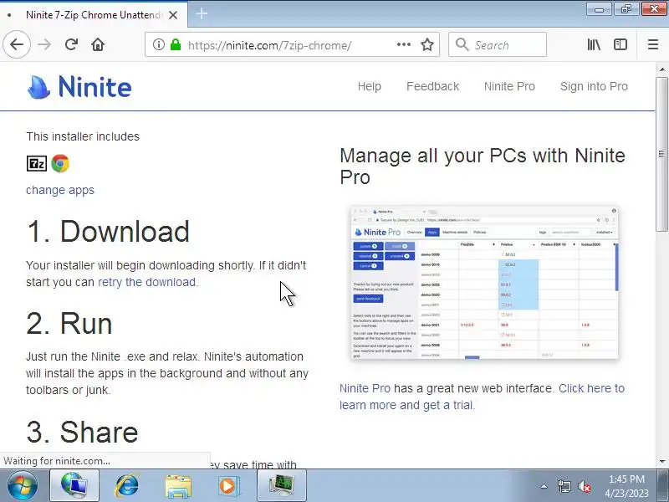The image size is (669, 502).
Task: Bookmark this page with the star
Action: point(427,44)
